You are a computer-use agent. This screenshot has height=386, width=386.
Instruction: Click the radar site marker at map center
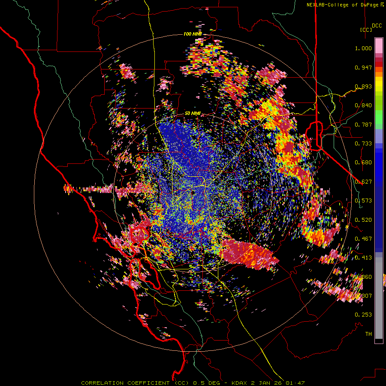pyautogui.click(x=193, y=193)
